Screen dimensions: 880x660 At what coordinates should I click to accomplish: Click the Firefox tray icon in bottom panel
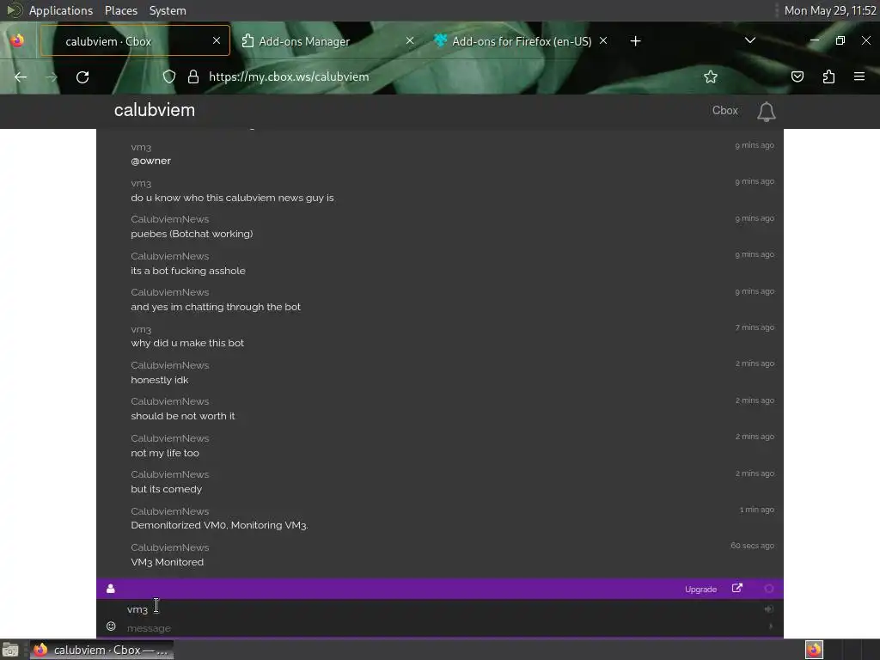click(x=814, y=650)
